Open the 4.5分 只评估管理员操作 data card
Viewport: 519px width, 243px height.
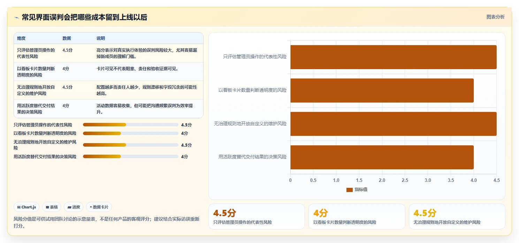257,216
